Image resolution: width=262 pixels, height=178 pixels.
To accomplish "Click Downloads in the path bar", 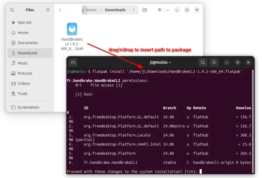I will (x=115, y=10).
